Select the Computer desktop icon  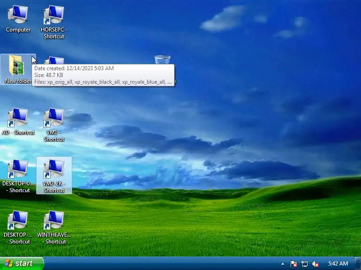click(x=18, y=19)
